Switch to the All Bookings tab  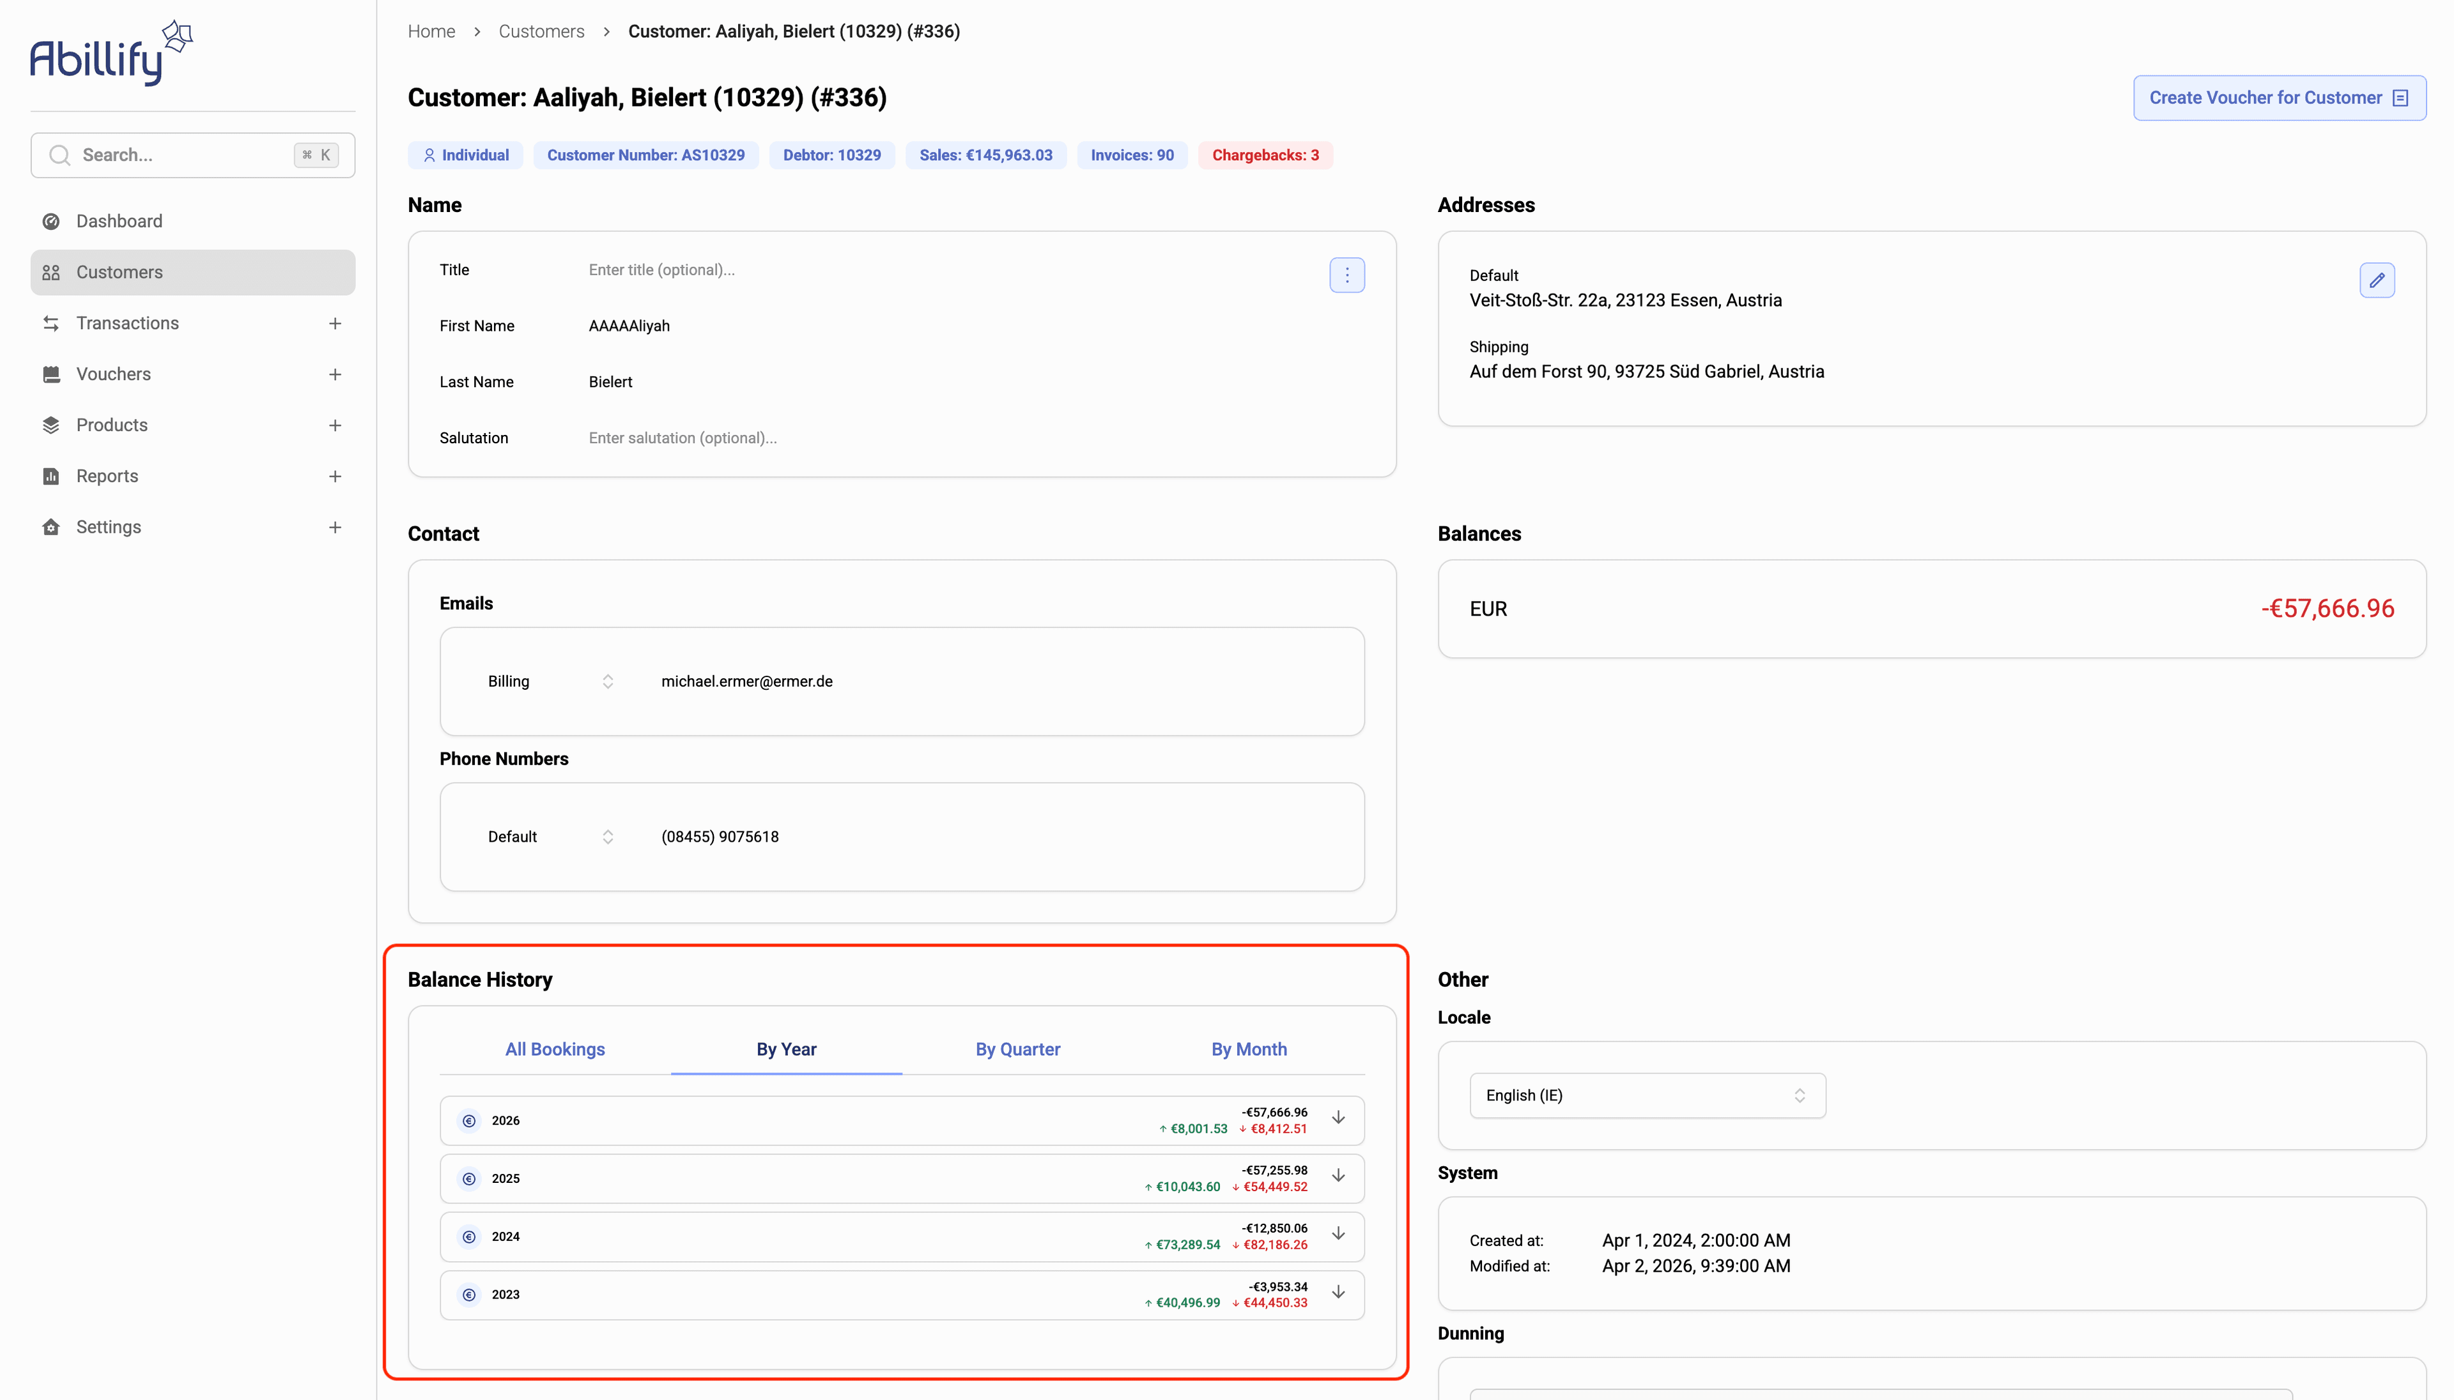coord(554,1049)
